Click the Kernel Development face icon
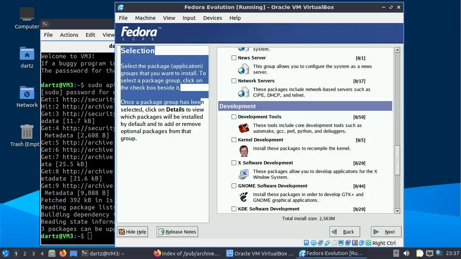Viewport: 461px width, 259px height. pos(244,151)
